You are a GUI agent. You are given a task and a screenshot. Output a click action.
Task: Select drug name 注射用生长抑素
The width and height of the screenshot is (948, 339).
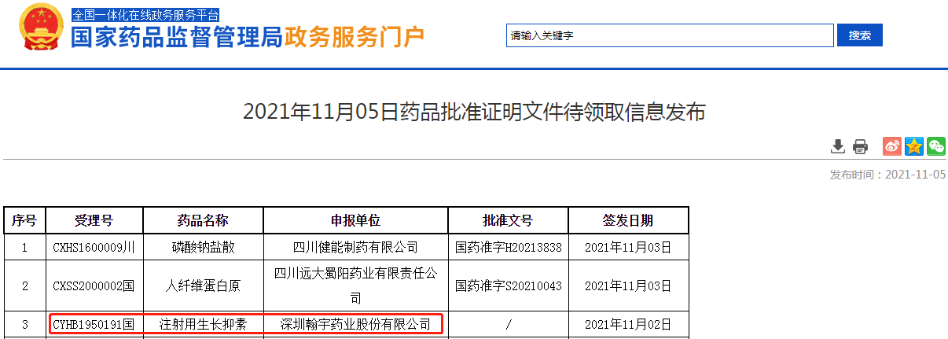(x=203, y=324)
